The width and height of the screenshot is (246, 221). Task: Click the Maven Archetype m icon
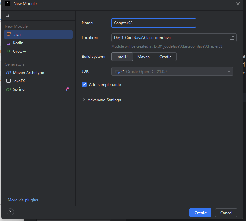(9, 72)
